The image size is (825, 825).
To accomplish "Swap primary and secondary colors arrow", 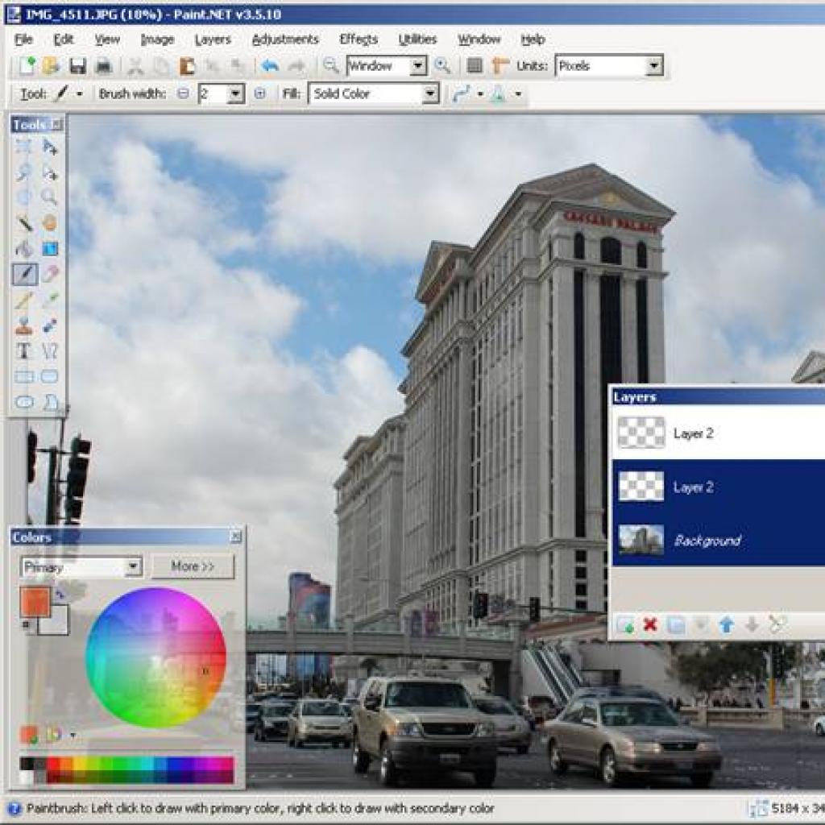I will pos(60,594).
